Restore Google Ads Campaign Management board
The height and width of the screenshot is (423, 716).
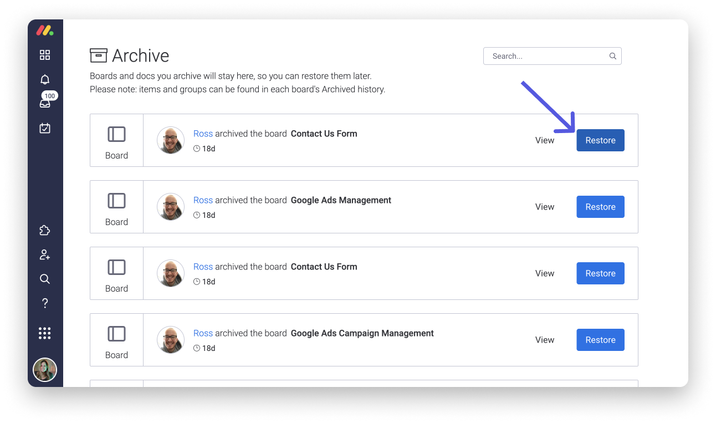(x=600, y=340)
